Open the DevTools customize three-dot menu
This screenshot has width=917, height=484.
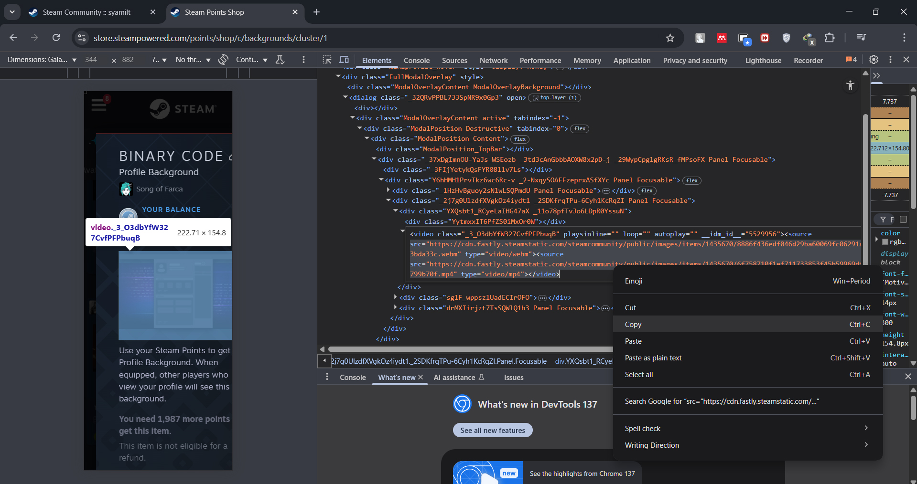(890, 60)
